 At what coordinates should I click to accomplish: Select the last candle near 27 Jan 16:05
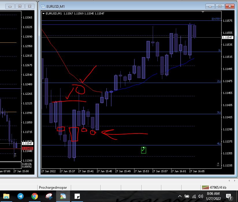tap(194, 31)
